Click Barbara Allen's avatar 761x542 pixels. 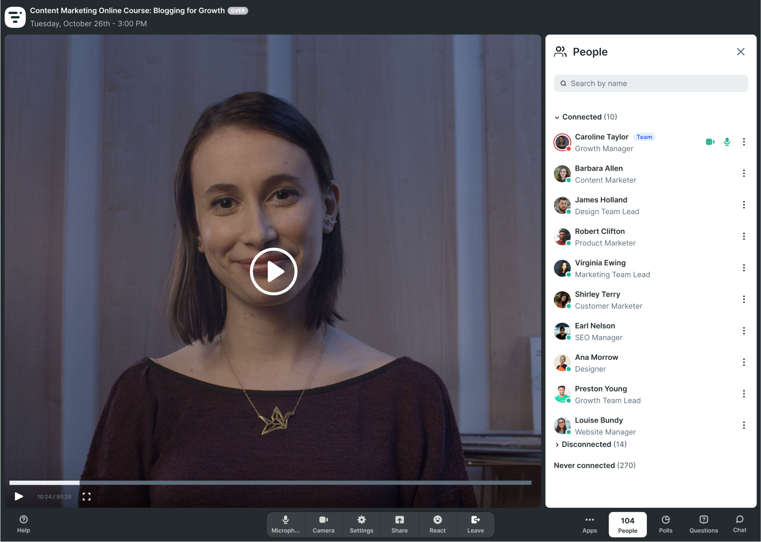(x=562, y=174)
